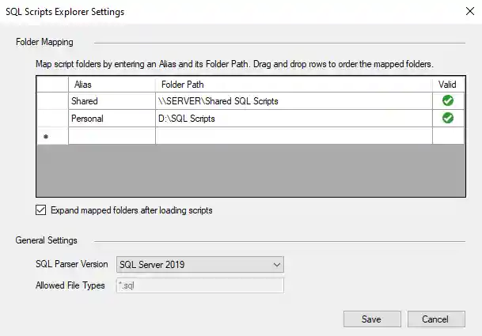Select the Shared alias cell
Image resolution: width=482 pixels, height=336 pixels.
click(112, 101)
